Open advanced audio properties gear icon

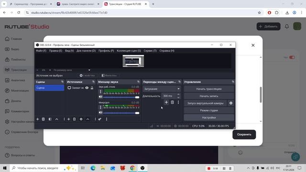pos(100,119)
